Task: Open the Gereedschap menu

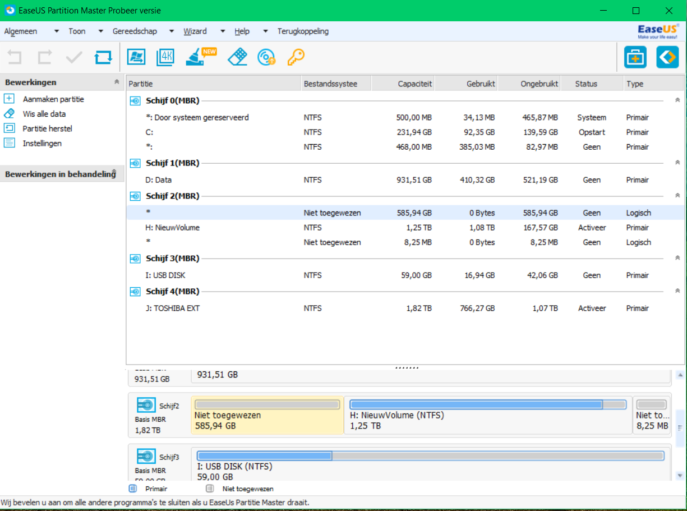Action: coord(135,31)
